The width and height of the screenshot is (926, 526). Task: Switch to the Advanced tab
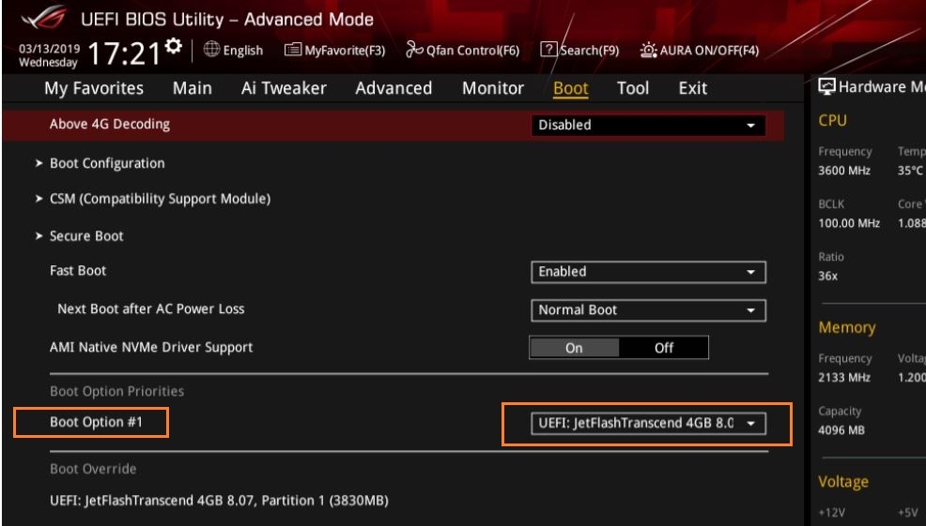(x=394, y=88)
